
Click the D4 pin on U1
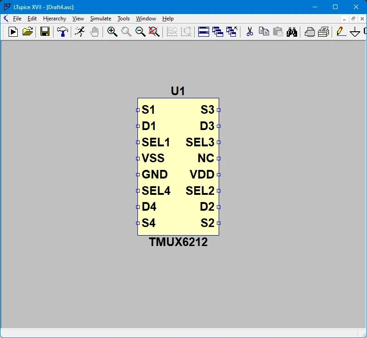coord(138,207)
